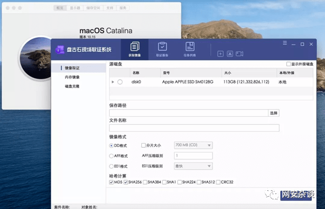Enable the SHA384 hash checkbox
The width and height of the screenshot is (325, 209).
click(x=145, y=182)
